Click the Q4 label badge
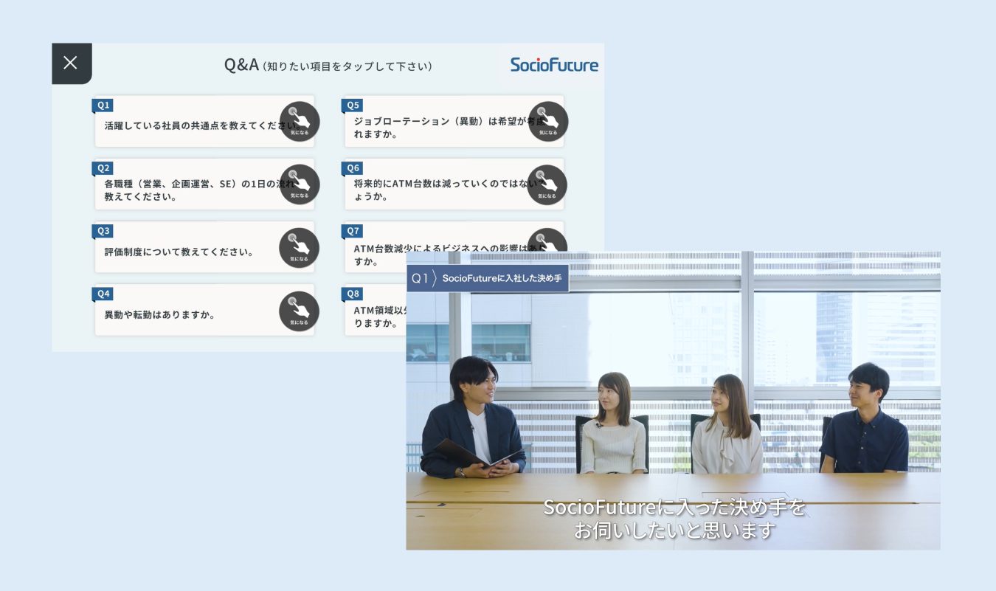This screenshot has width=996, height=591. point(103,294)
